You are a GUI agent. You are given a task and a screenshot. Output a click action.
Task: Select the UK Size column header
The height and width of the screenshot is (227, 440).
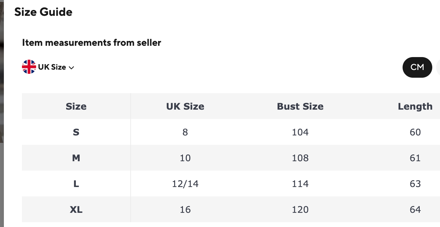pyautogui.click(x=185, y=106)
